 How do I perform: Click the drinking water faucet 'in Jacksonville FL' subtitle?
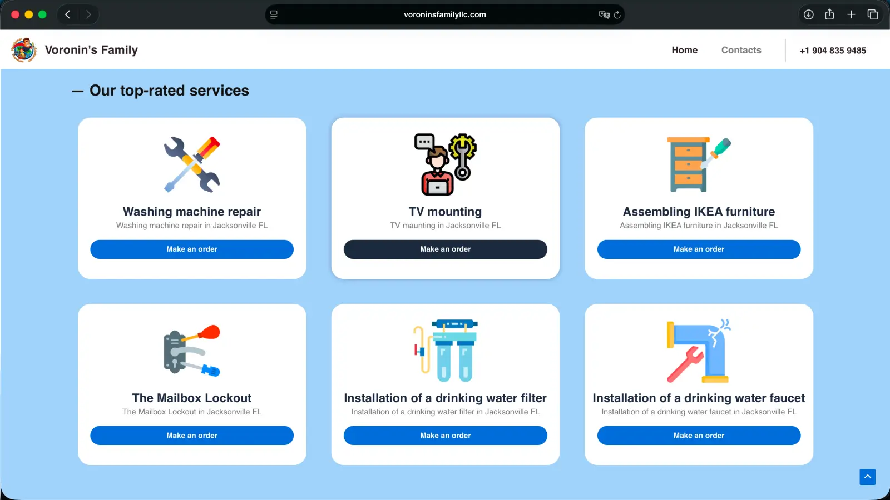699,412
